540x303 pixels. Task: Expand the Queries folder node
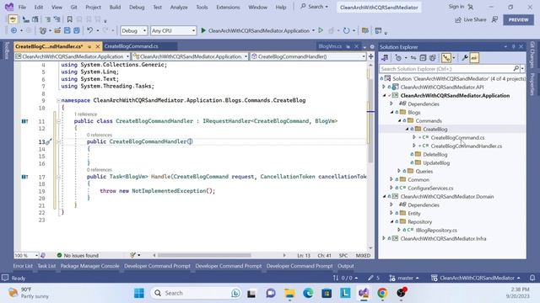click(x=399, y=171)
